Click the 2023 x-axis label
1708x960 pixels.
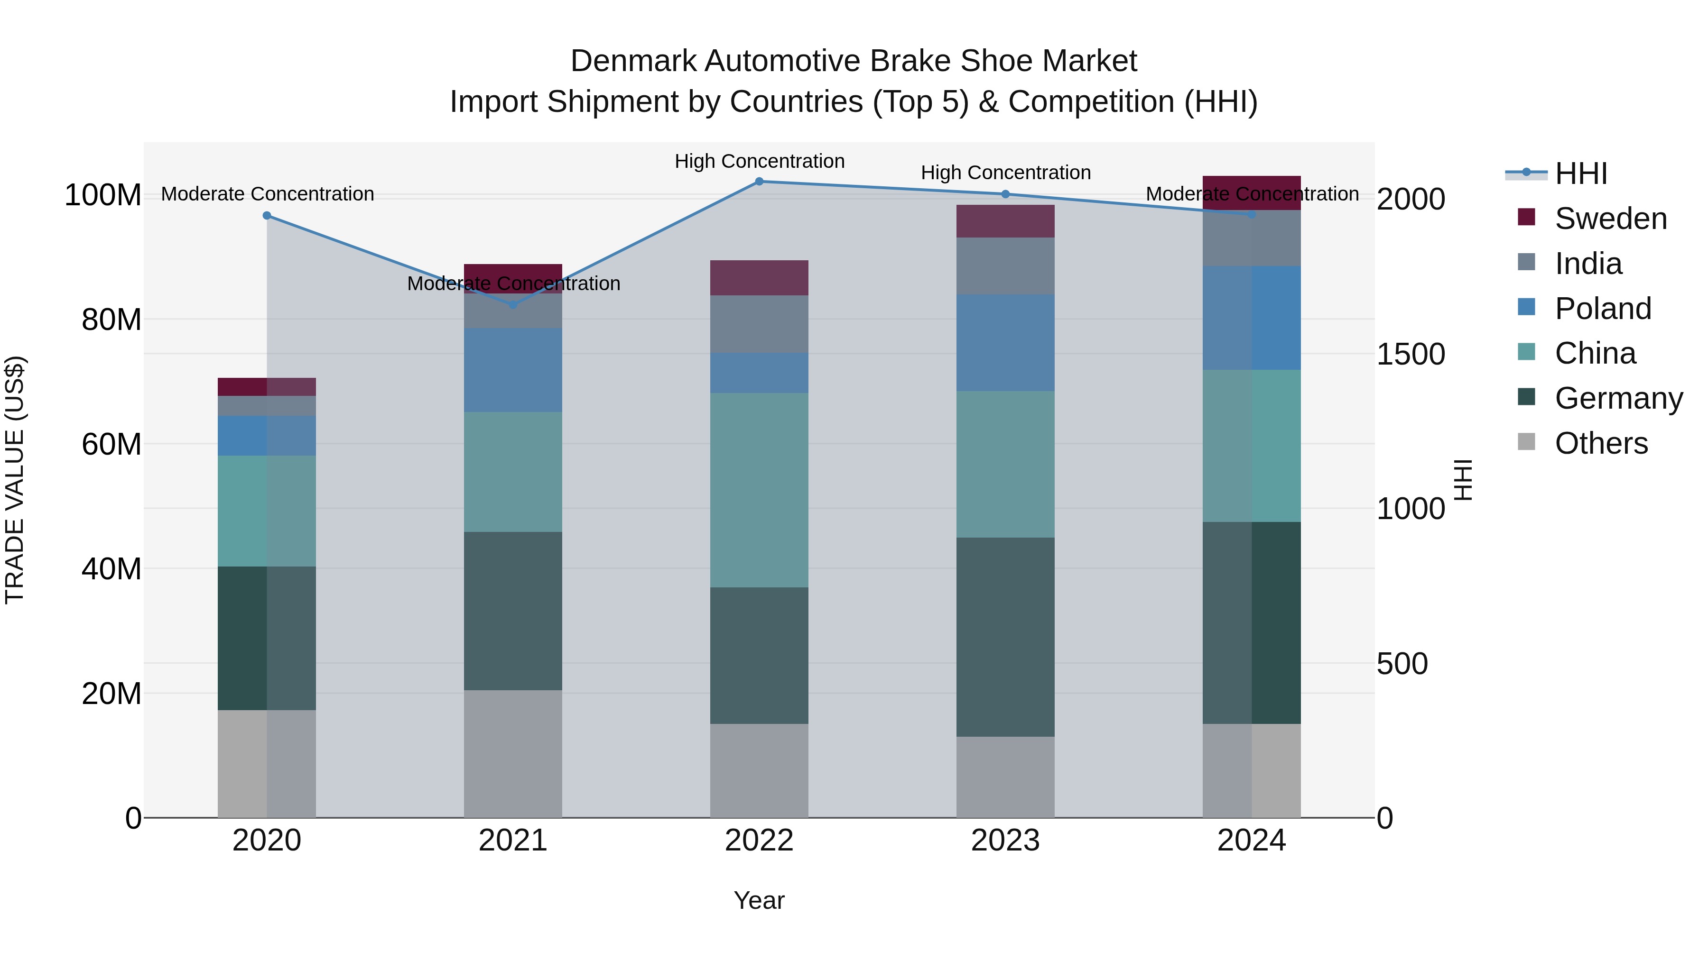(1005, 841)
